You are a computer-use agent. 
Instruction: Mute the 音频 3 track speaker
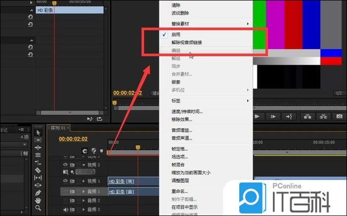point(66,210)
